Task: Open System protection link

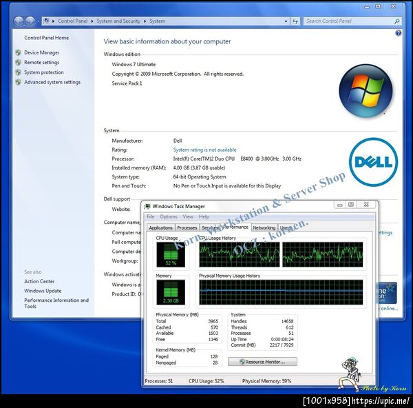Action: [x=44, y=72]
